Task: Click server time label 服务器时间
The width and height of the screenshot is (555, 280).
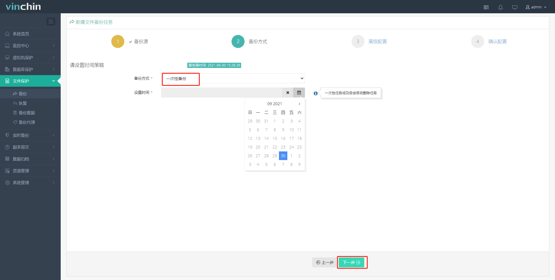Action: pyautogui.click(x=214, y=65)
